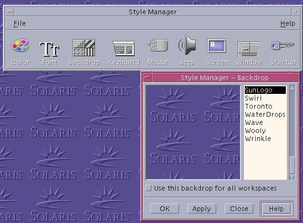Click Close in the Backdrop dialog
This screenshot has width=303, height=223.
tap(239, 209)
